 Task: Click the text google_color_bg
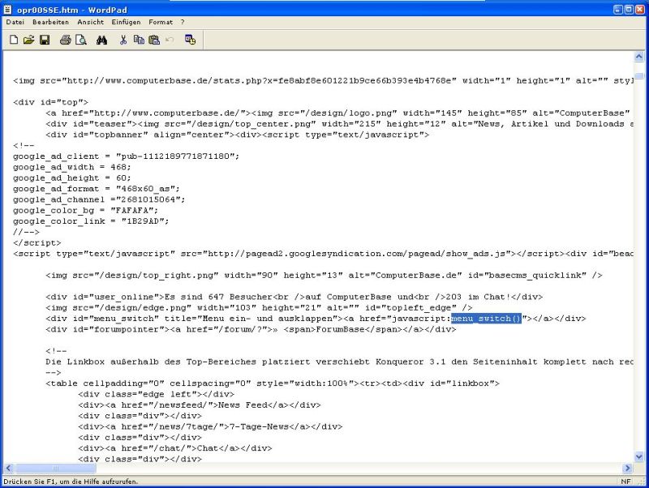(x=54, y=210)
